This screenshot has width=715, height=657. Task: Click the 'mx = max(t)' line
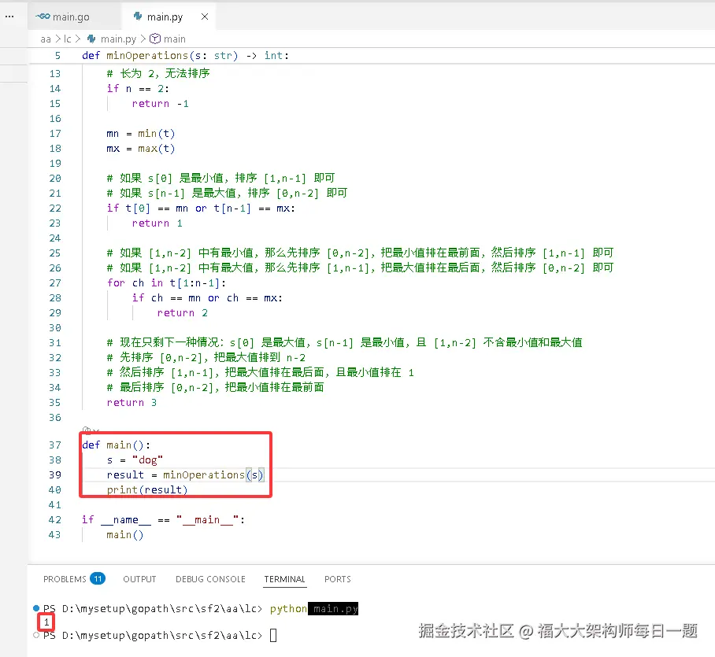[x=140, y=149]
